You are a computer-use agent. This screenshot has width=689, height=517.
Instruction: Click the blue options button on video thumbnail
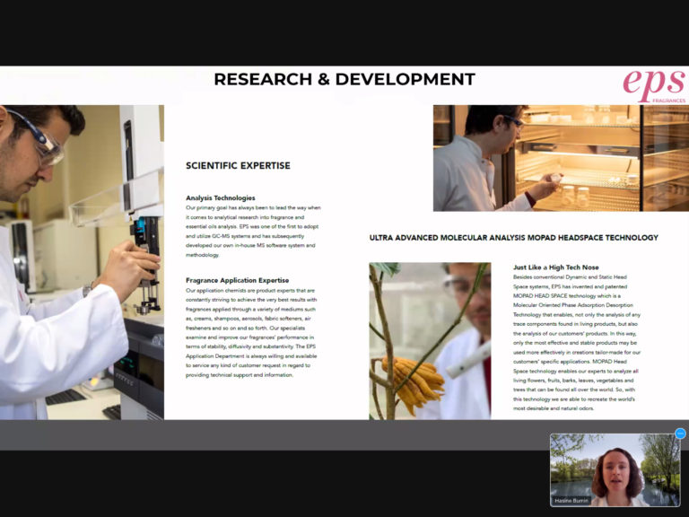click(680, 434)
